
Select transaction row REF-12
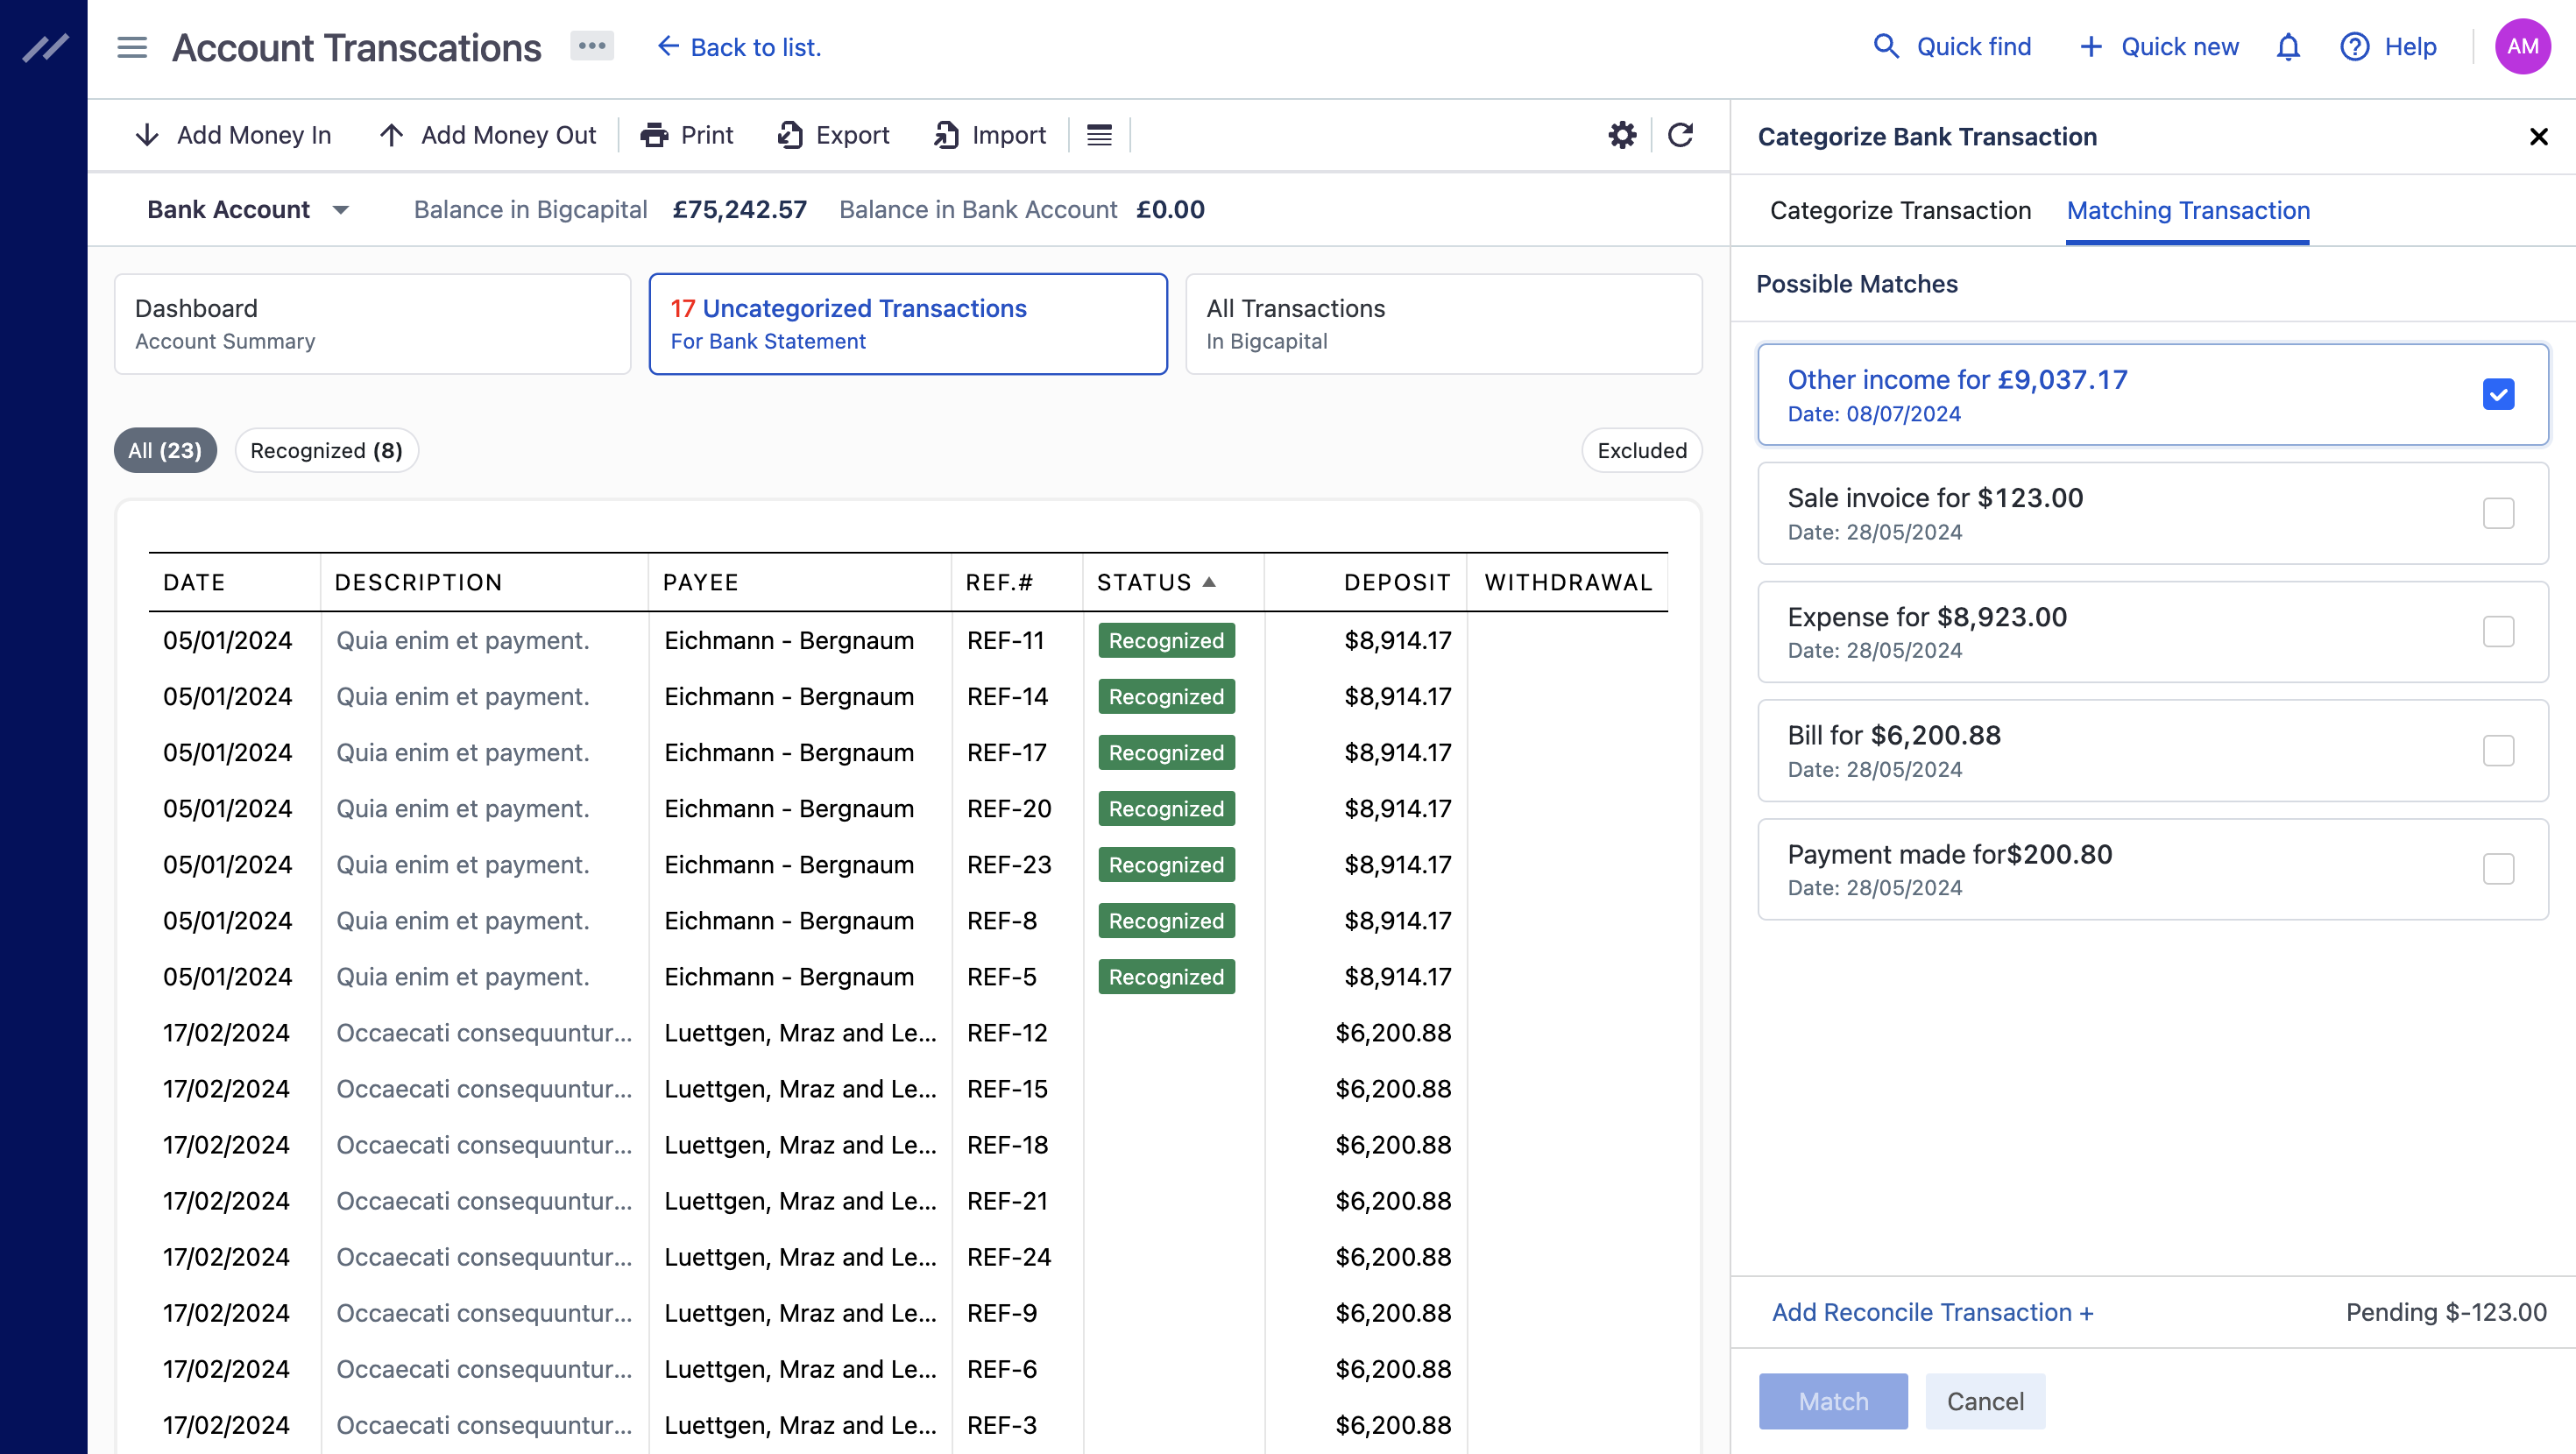pyautogui.click(x=908, y=1032)
